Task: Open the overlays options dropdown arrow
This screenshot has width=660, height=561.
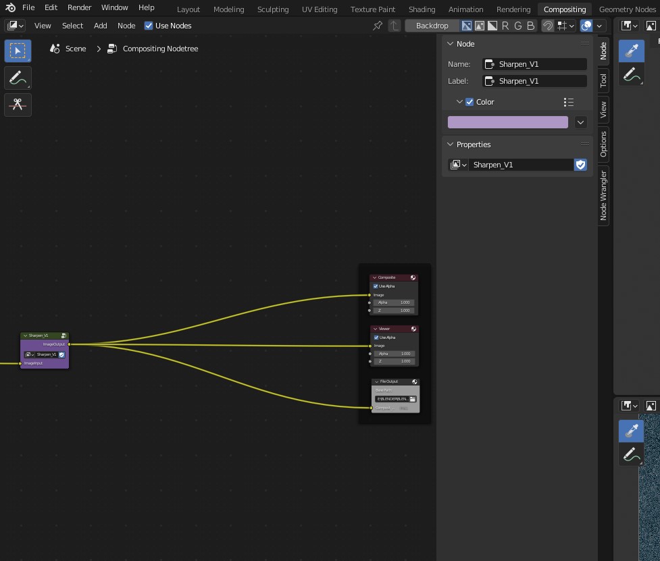Action: point(599,26)
